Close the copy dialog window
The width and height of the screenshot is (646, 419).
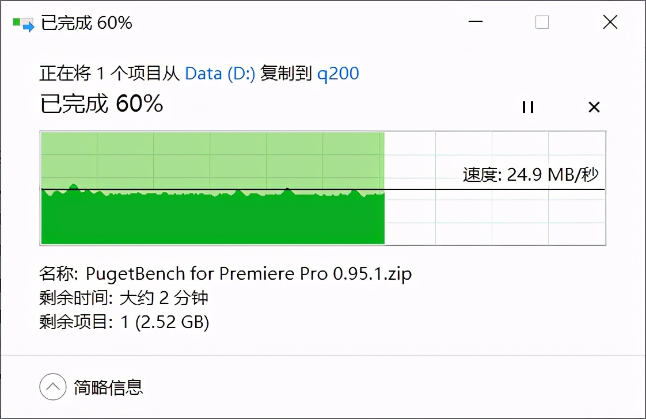pos(610,23)
